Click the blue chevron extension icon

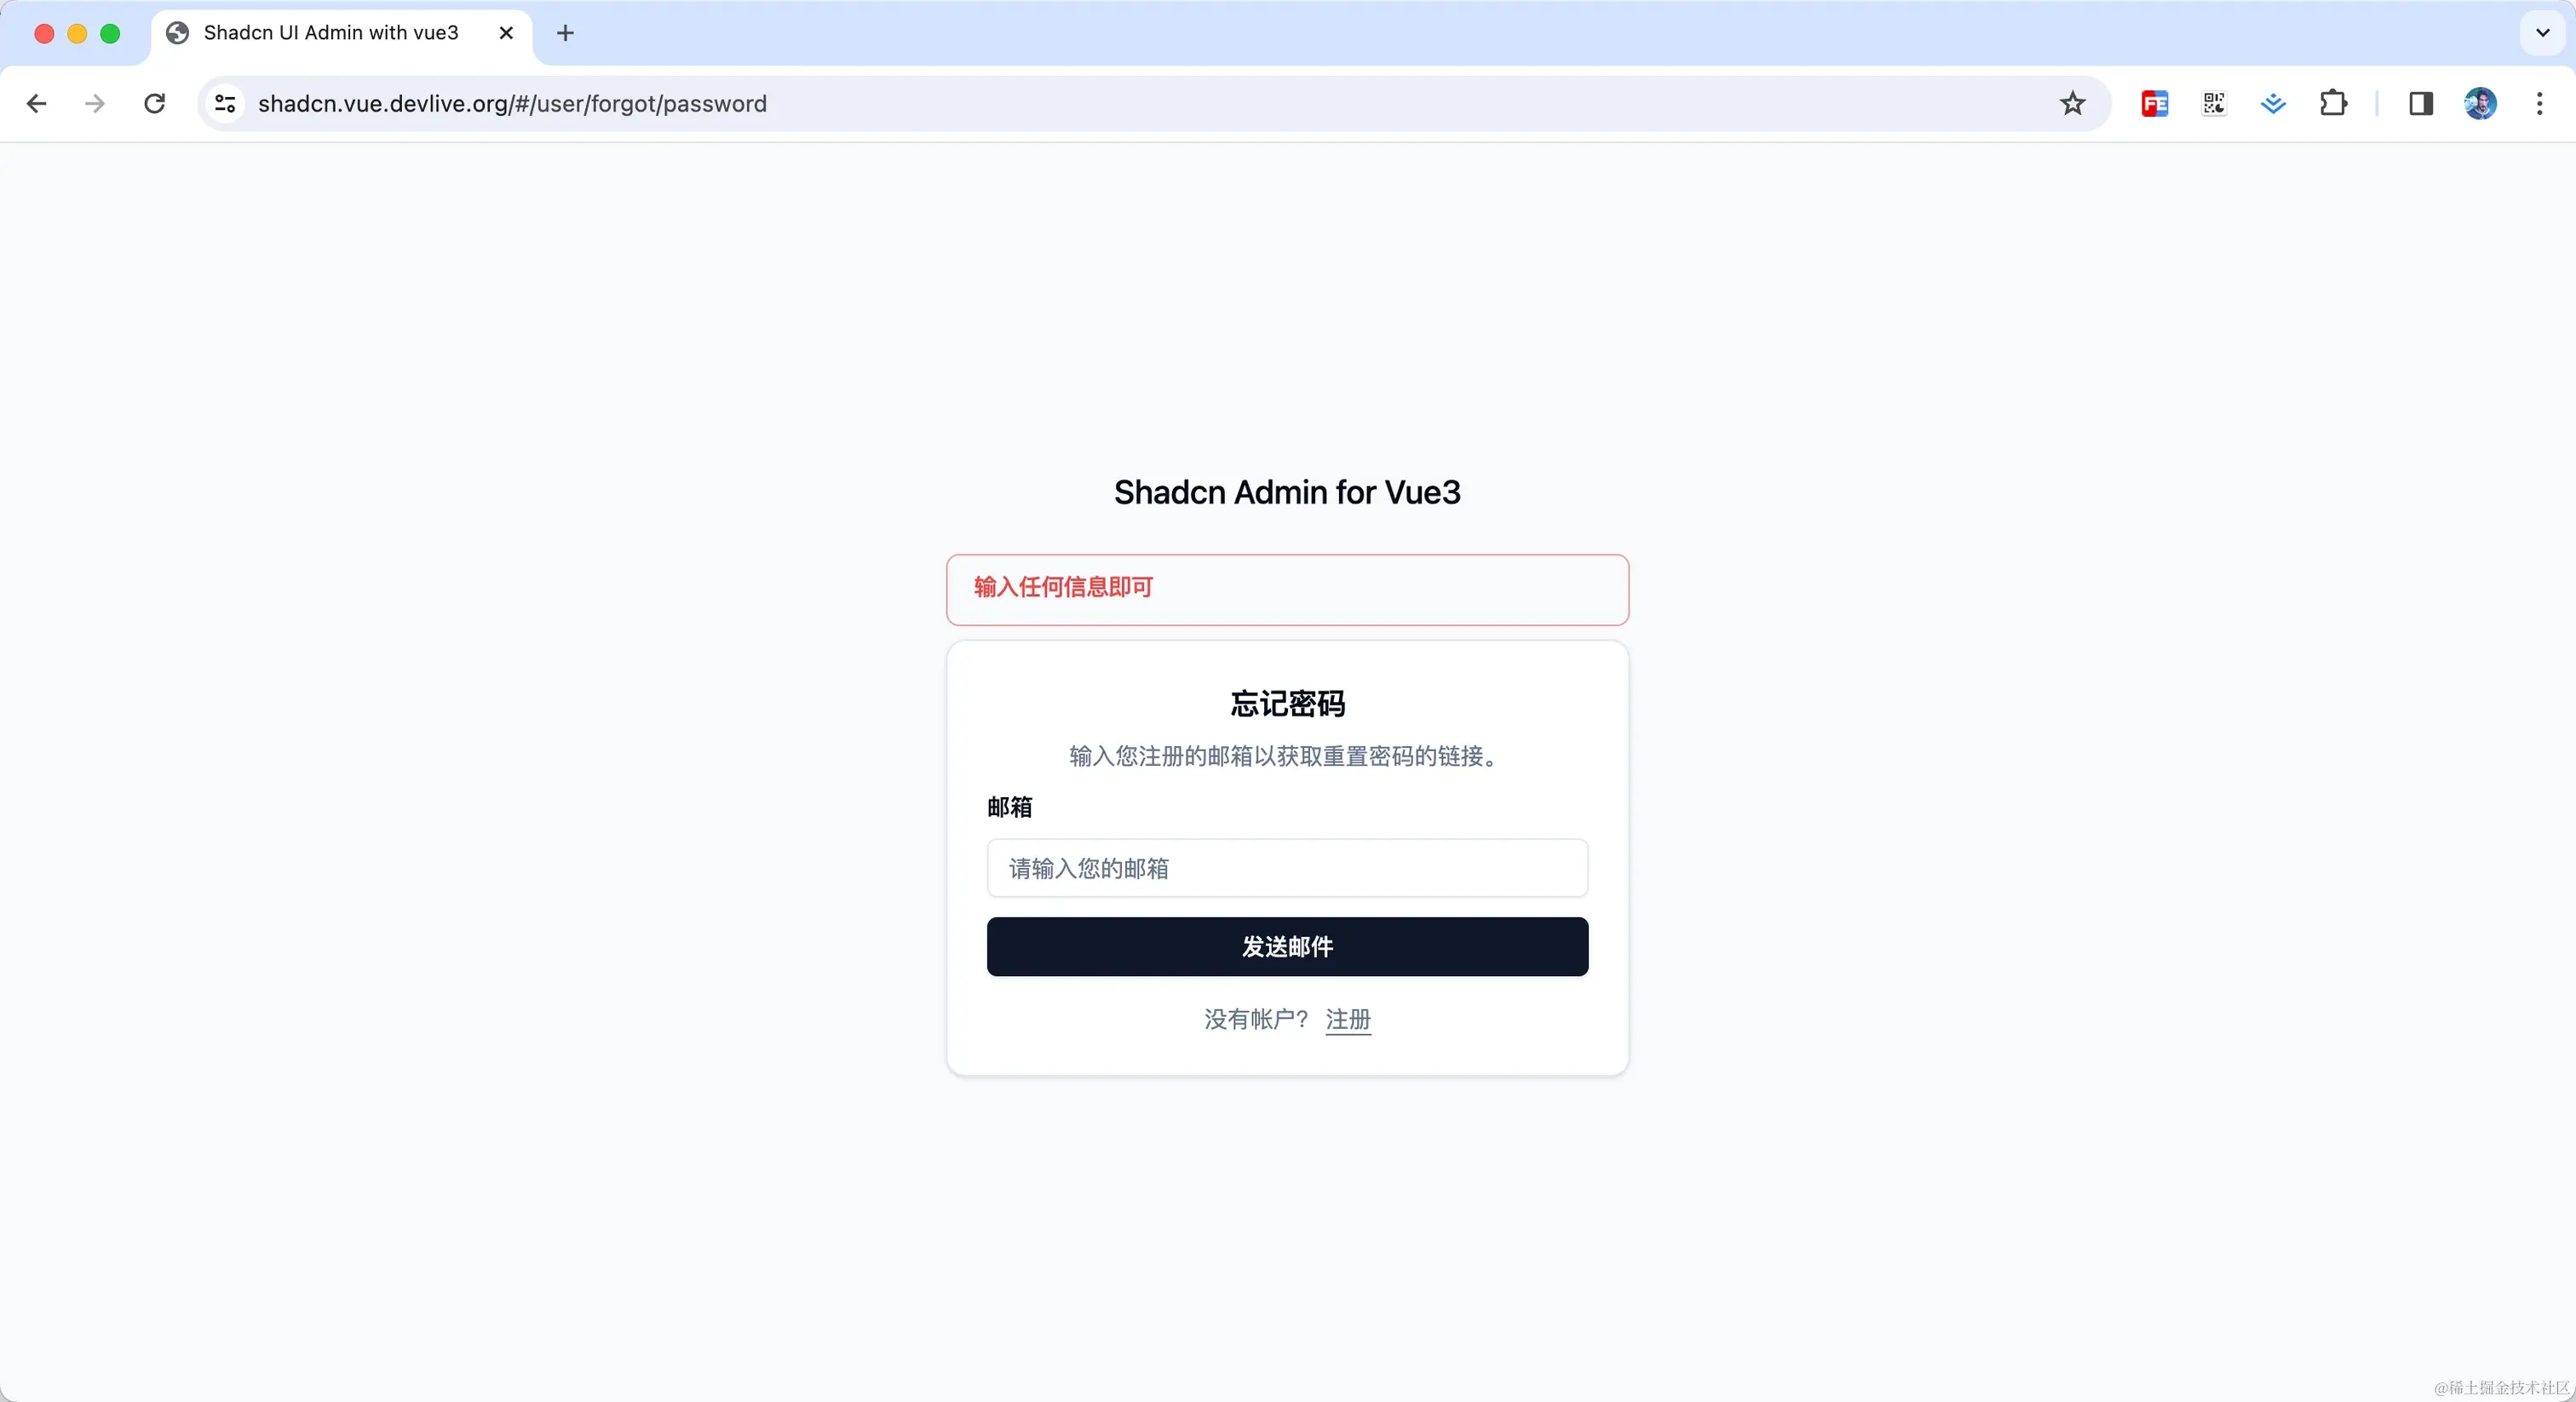2273,103
